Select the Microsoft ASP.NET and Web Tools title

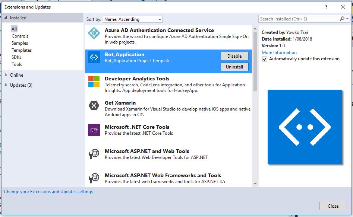[147, 151]
